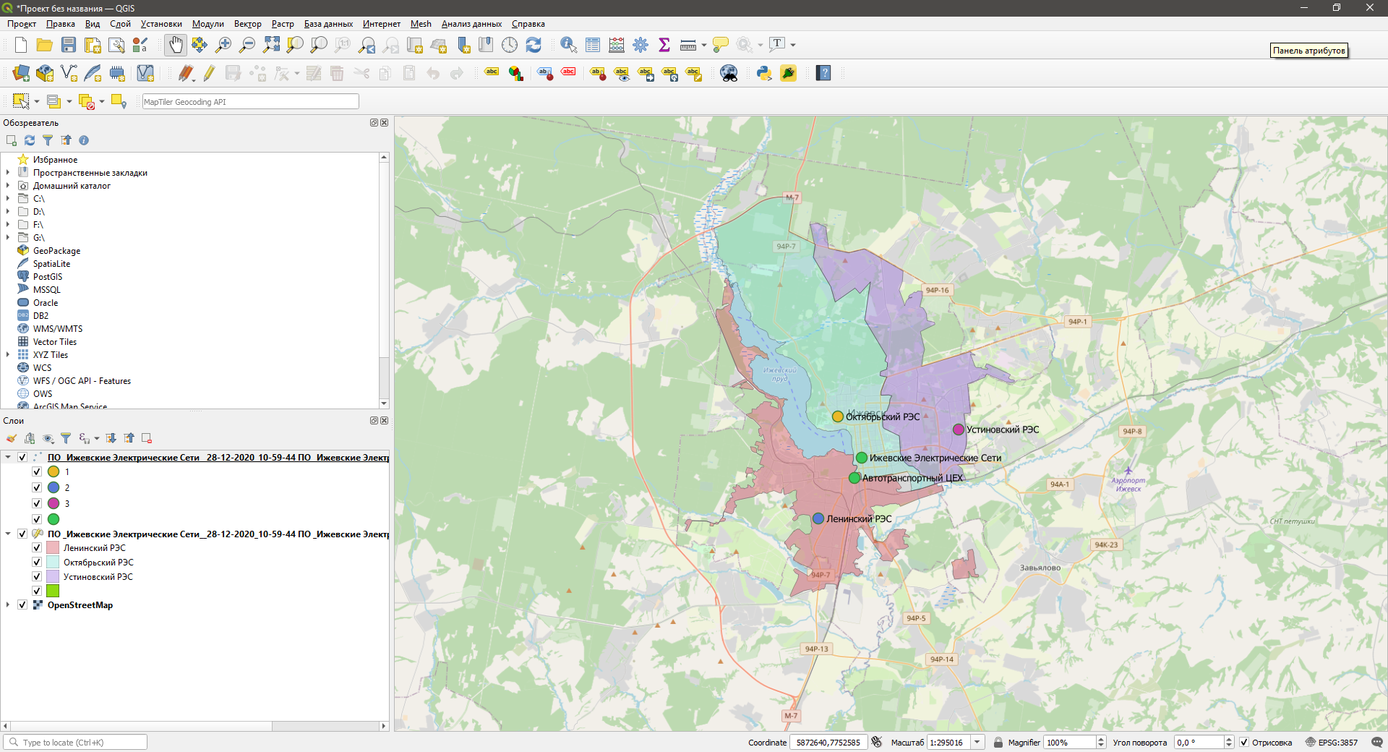
Task: Open the Анализ данных menu
Action: [471, 24]
